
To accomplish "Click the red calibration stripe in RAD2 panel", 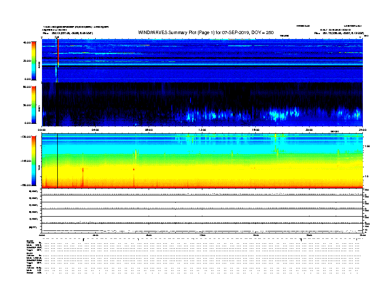I will (x=58, y=53).
